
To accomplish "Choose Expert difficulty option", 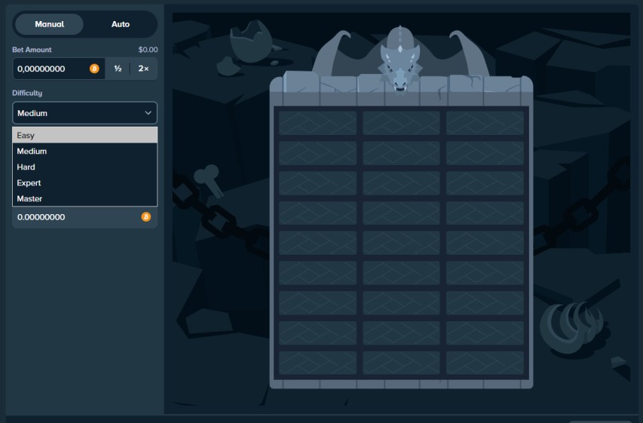I will [84, 183].
